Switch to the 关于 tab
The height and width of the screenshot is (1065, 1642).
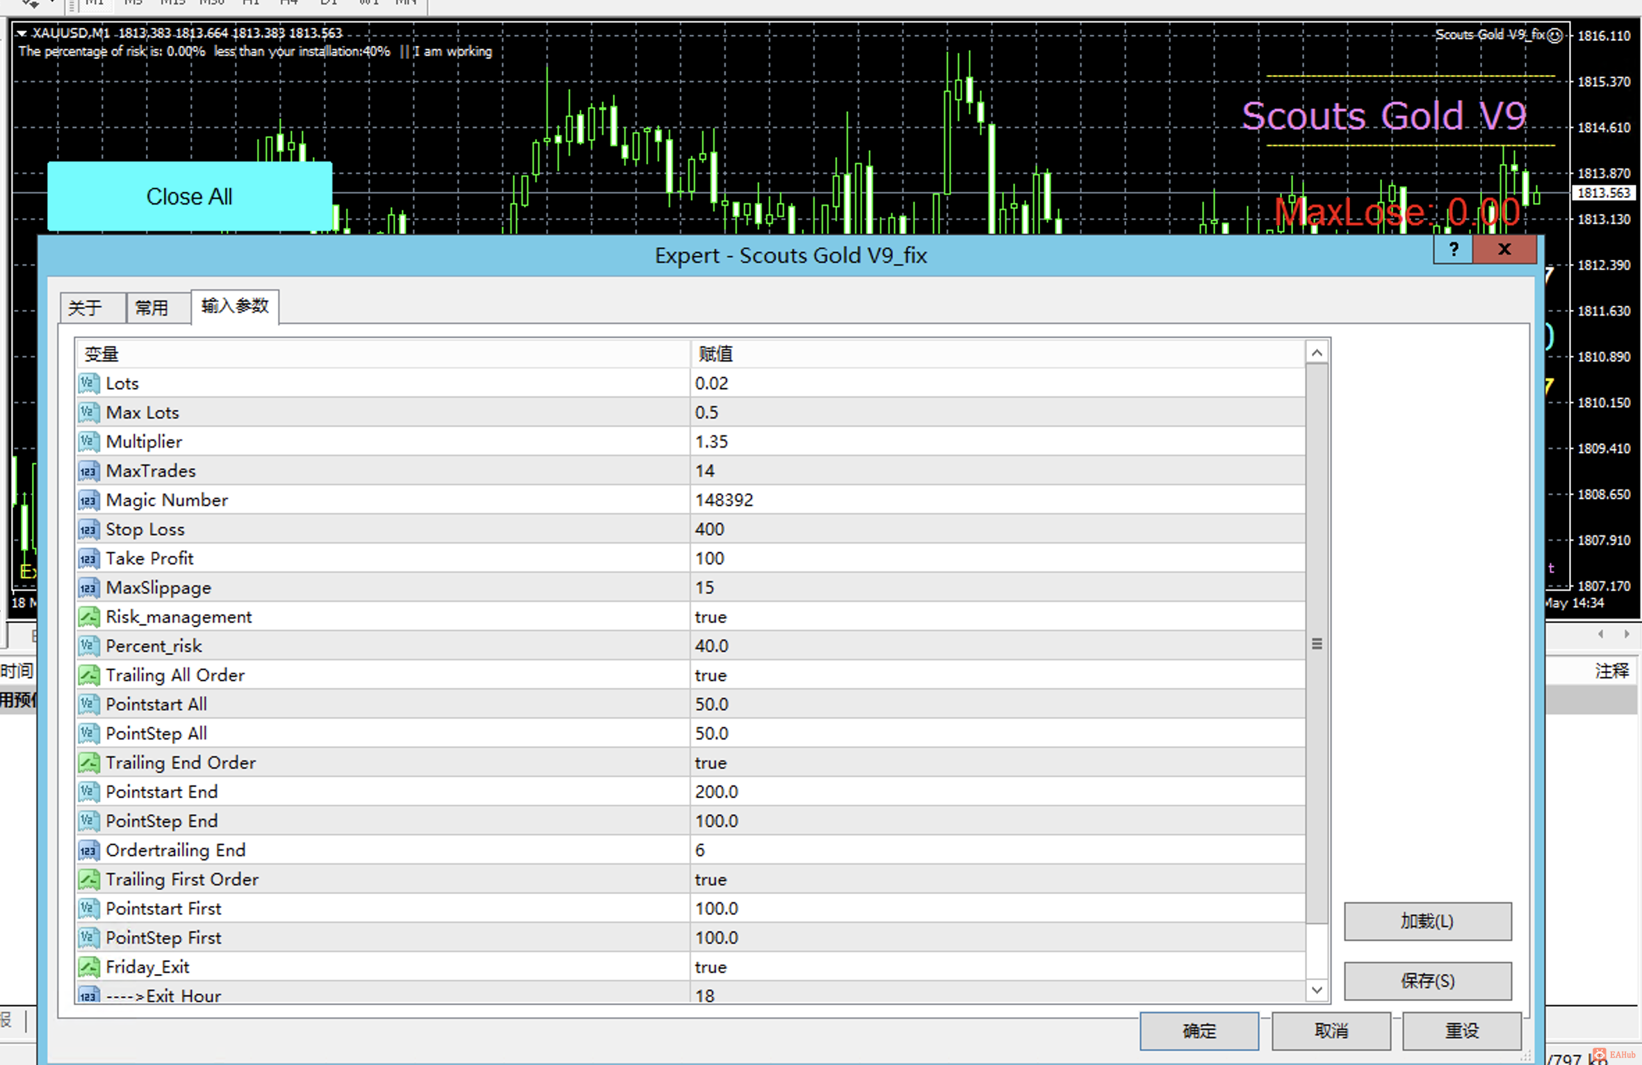point(92,308)
